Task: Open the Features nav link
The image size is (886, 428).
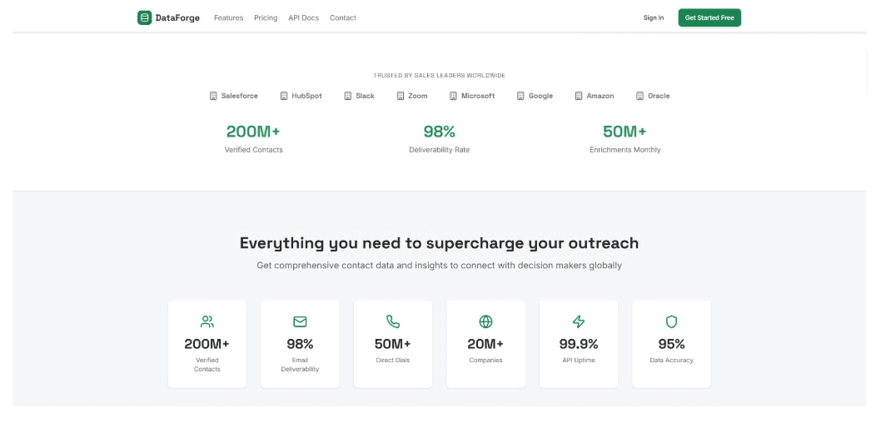Action: [x=228, y=18]
